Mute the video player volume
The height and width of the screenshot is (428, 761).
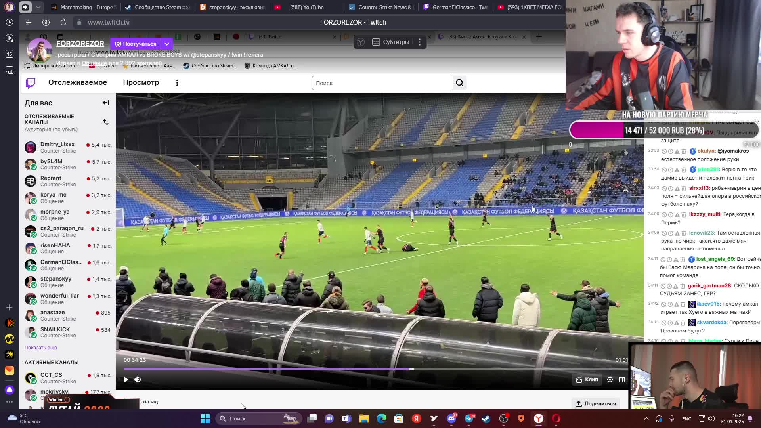tap(138, 380)
